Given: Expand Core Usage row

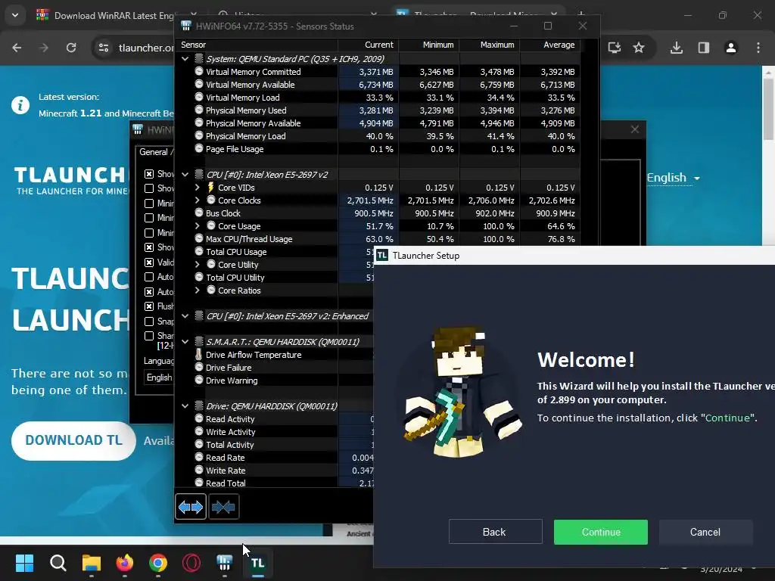Looking at the screenshot, I should point(198,225).
